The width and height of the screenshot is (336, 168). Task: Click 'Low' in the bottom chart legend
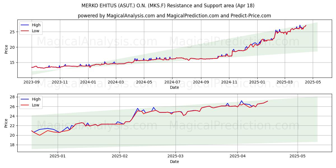coord(36,105)
